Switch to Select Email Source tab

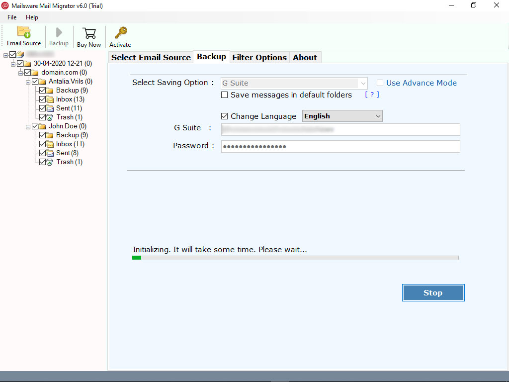pos(151,58)
